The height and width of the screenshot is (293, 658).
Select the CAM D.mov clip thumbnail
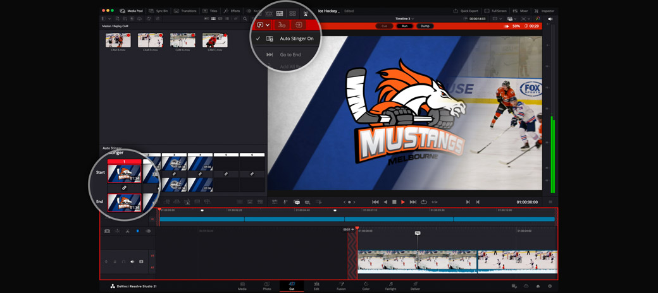pyautogui.click(x=150, y=40)
